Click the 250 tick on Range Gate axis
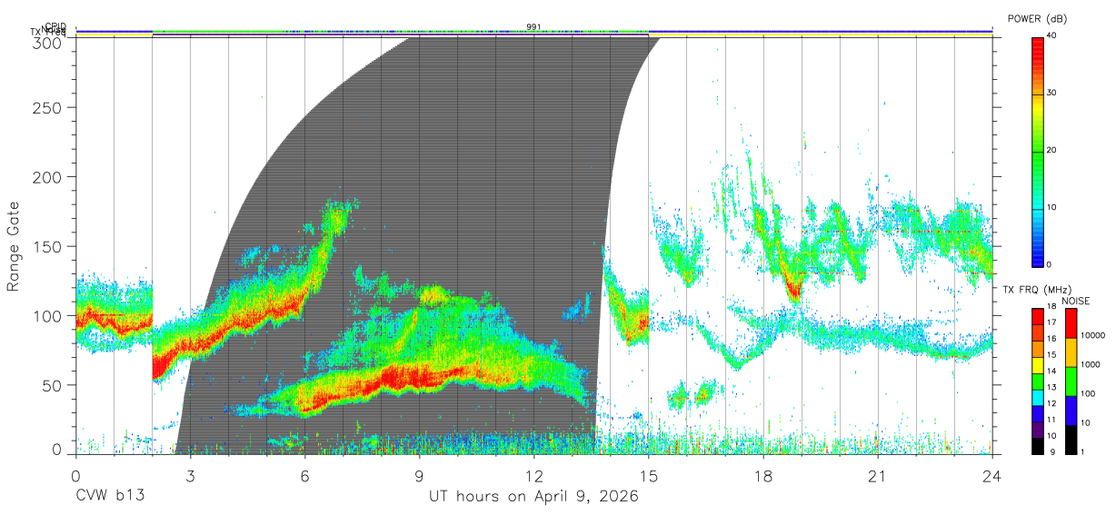1116x515 pixels. click(49, 108)
